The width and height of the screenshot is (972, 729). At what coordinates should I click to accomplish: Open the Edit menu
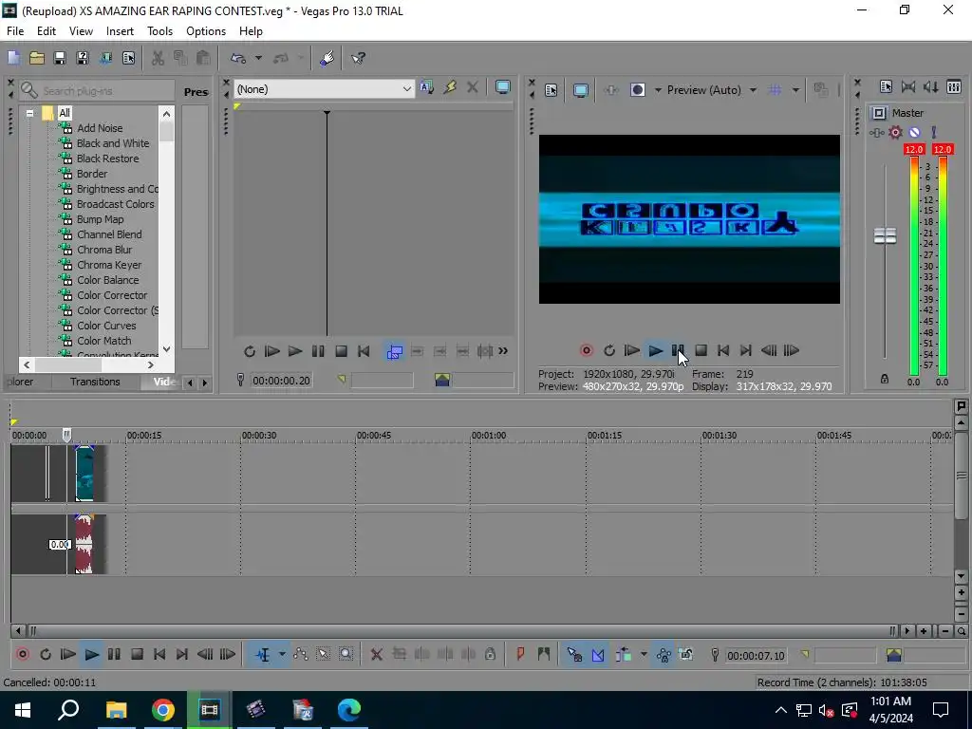(47, 31)
